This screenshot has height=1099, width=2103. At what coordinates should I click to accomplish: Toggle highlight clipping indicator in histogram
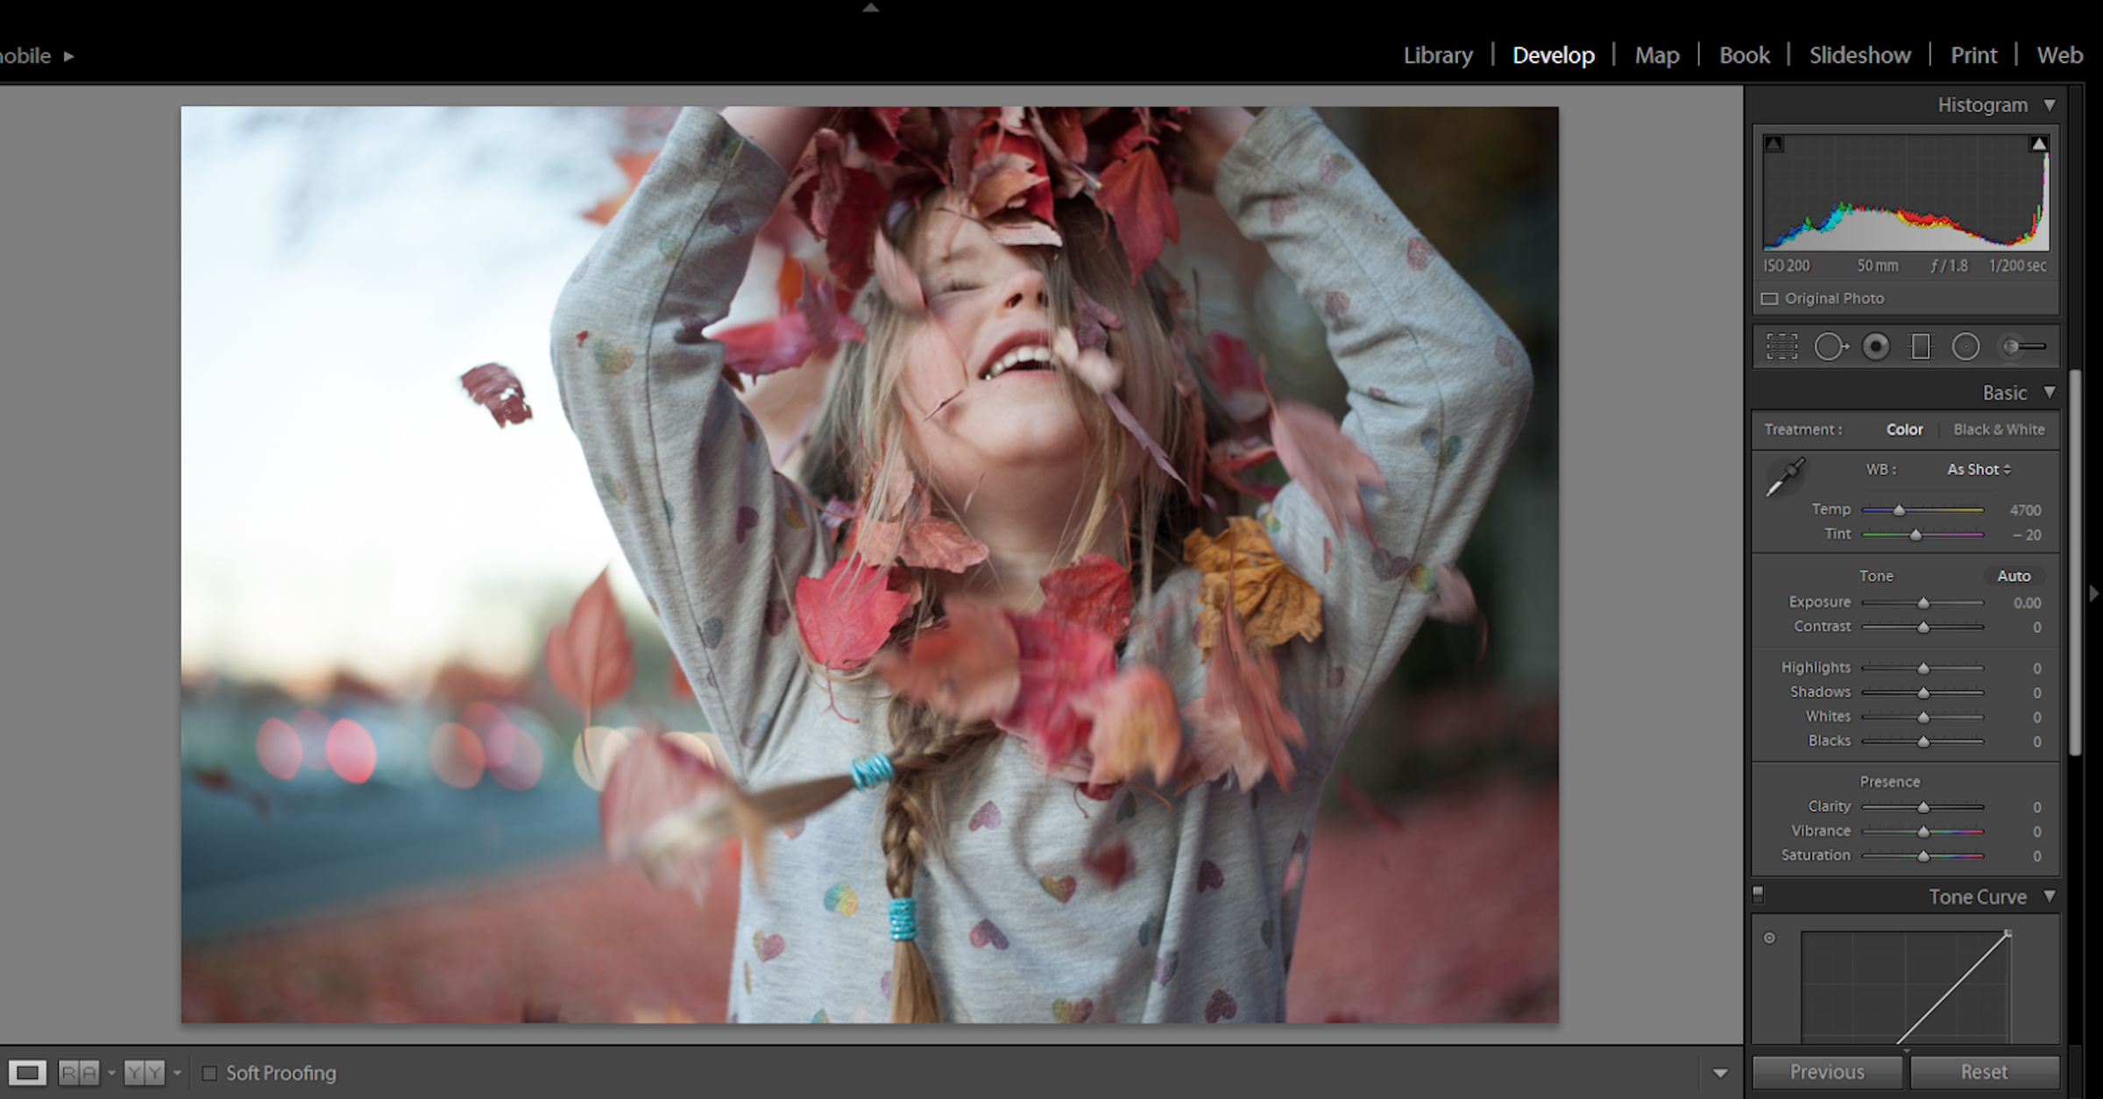coord(2039,144)
